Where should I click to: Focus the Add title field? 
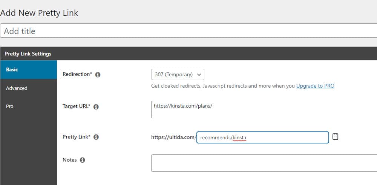(x=188, y=31)
